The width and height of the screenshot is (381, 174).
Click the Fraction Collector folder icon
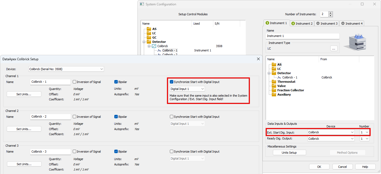click(274, 90)
